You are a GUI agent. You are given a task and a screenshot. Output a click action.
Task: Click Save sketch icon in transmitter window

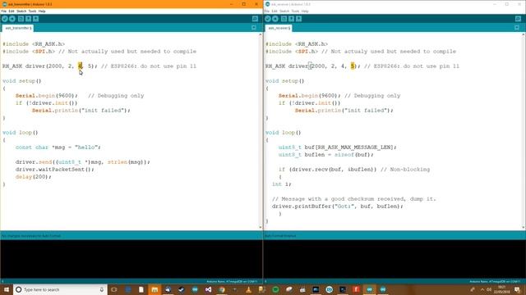(35, 19)
